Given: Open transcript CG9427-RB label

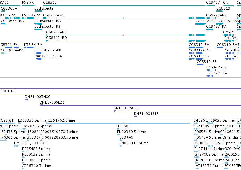Looking at the screenshot, I should pyautogui.click(x=216, y=15).
